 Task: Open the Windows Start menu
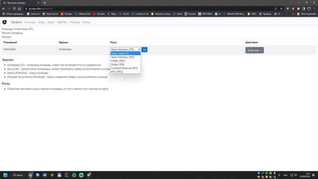pos(5,175)
